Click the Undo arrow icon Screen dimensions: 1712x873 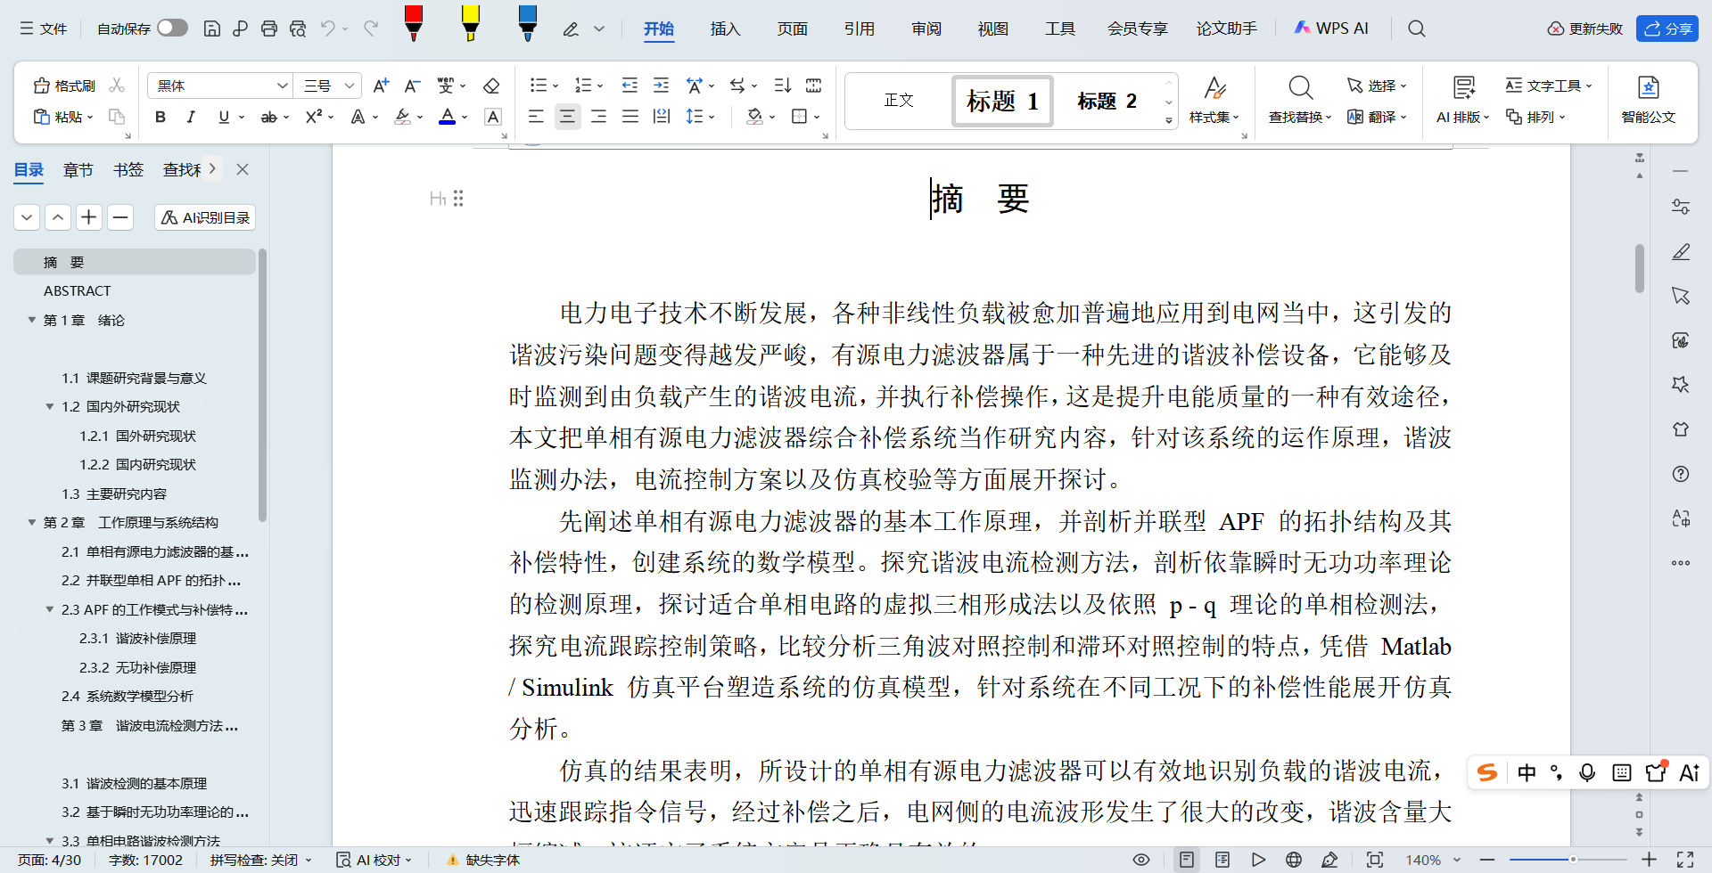pyautogui.click(x=328, y=29)
